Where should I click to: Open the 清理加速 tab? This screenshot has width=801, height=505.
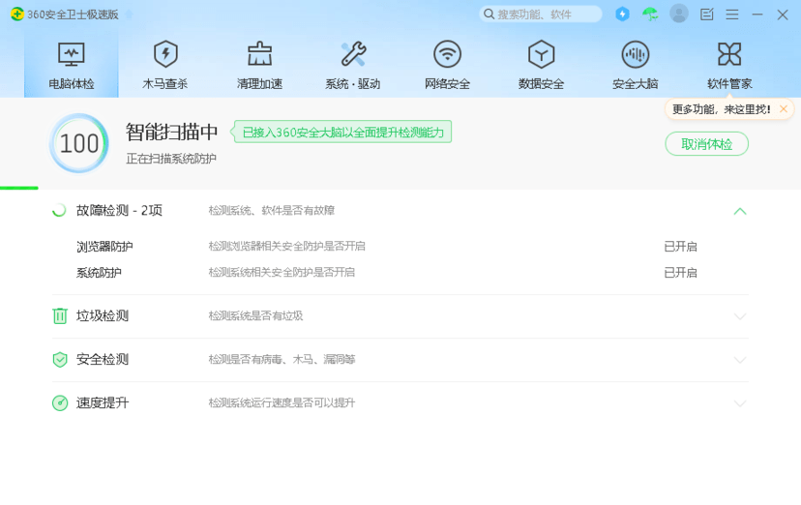(x=259, y=65)
